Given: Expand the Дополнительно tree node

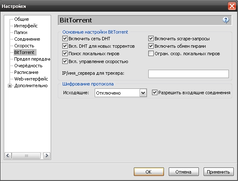Looking at the screenshot, I should click(x=10, y=86).
